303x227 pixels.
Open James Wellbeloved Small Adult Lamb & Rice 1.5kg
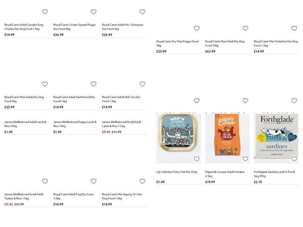(x=121, y=124)
